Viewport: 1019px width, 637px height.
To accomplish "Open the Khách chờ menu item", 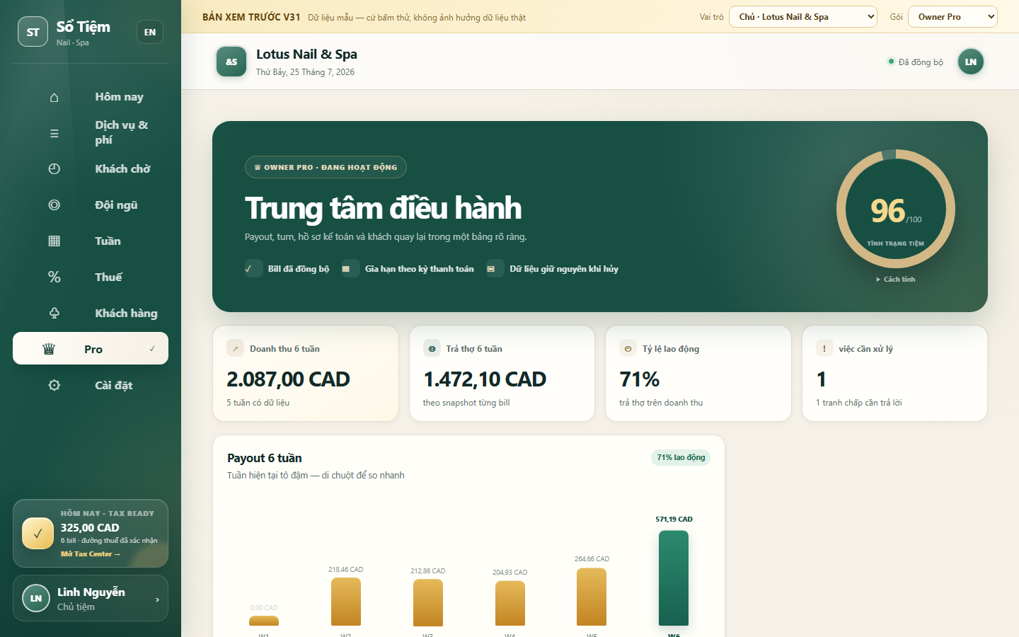I will click(91, 169).
